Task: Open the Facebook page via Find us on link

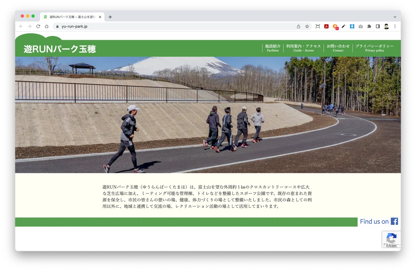Action: click(x=379, y=221)
